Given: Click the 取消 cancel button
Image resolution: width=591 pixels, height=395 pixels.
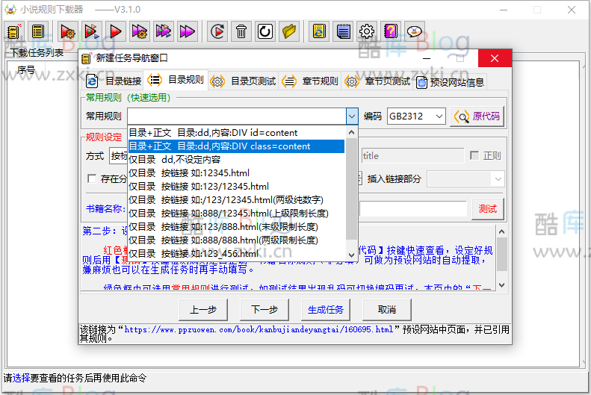Looking at the screenshot, I should (x=387, y=310).
